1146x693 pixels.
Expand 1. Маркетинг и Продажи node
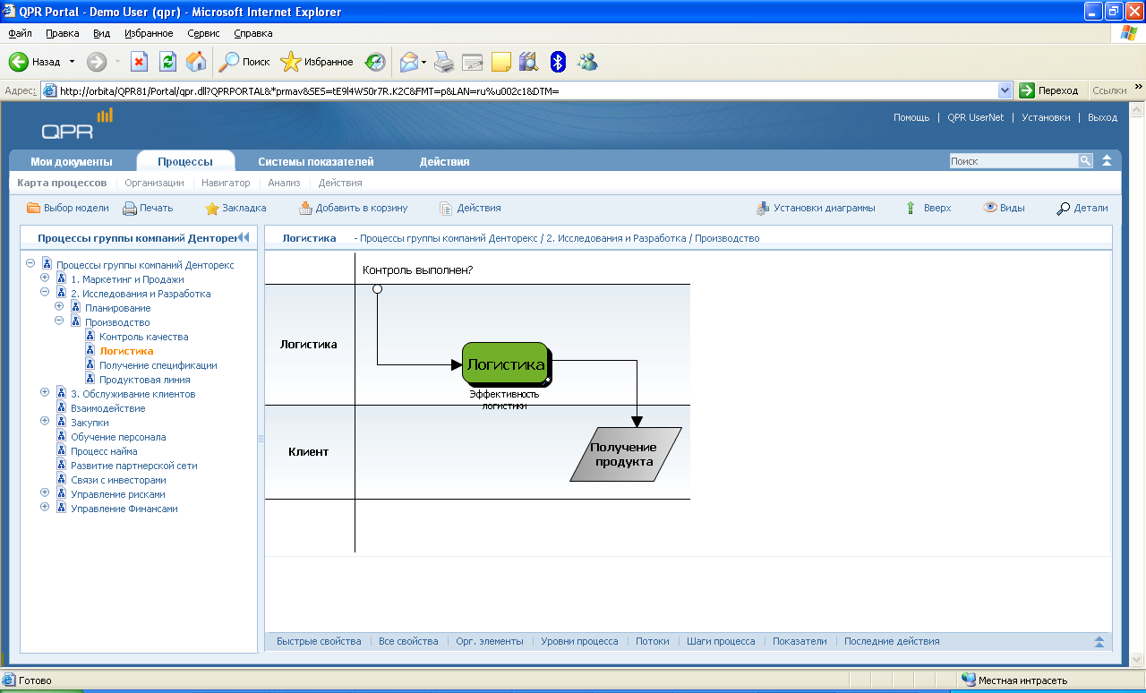click(45, 278)
